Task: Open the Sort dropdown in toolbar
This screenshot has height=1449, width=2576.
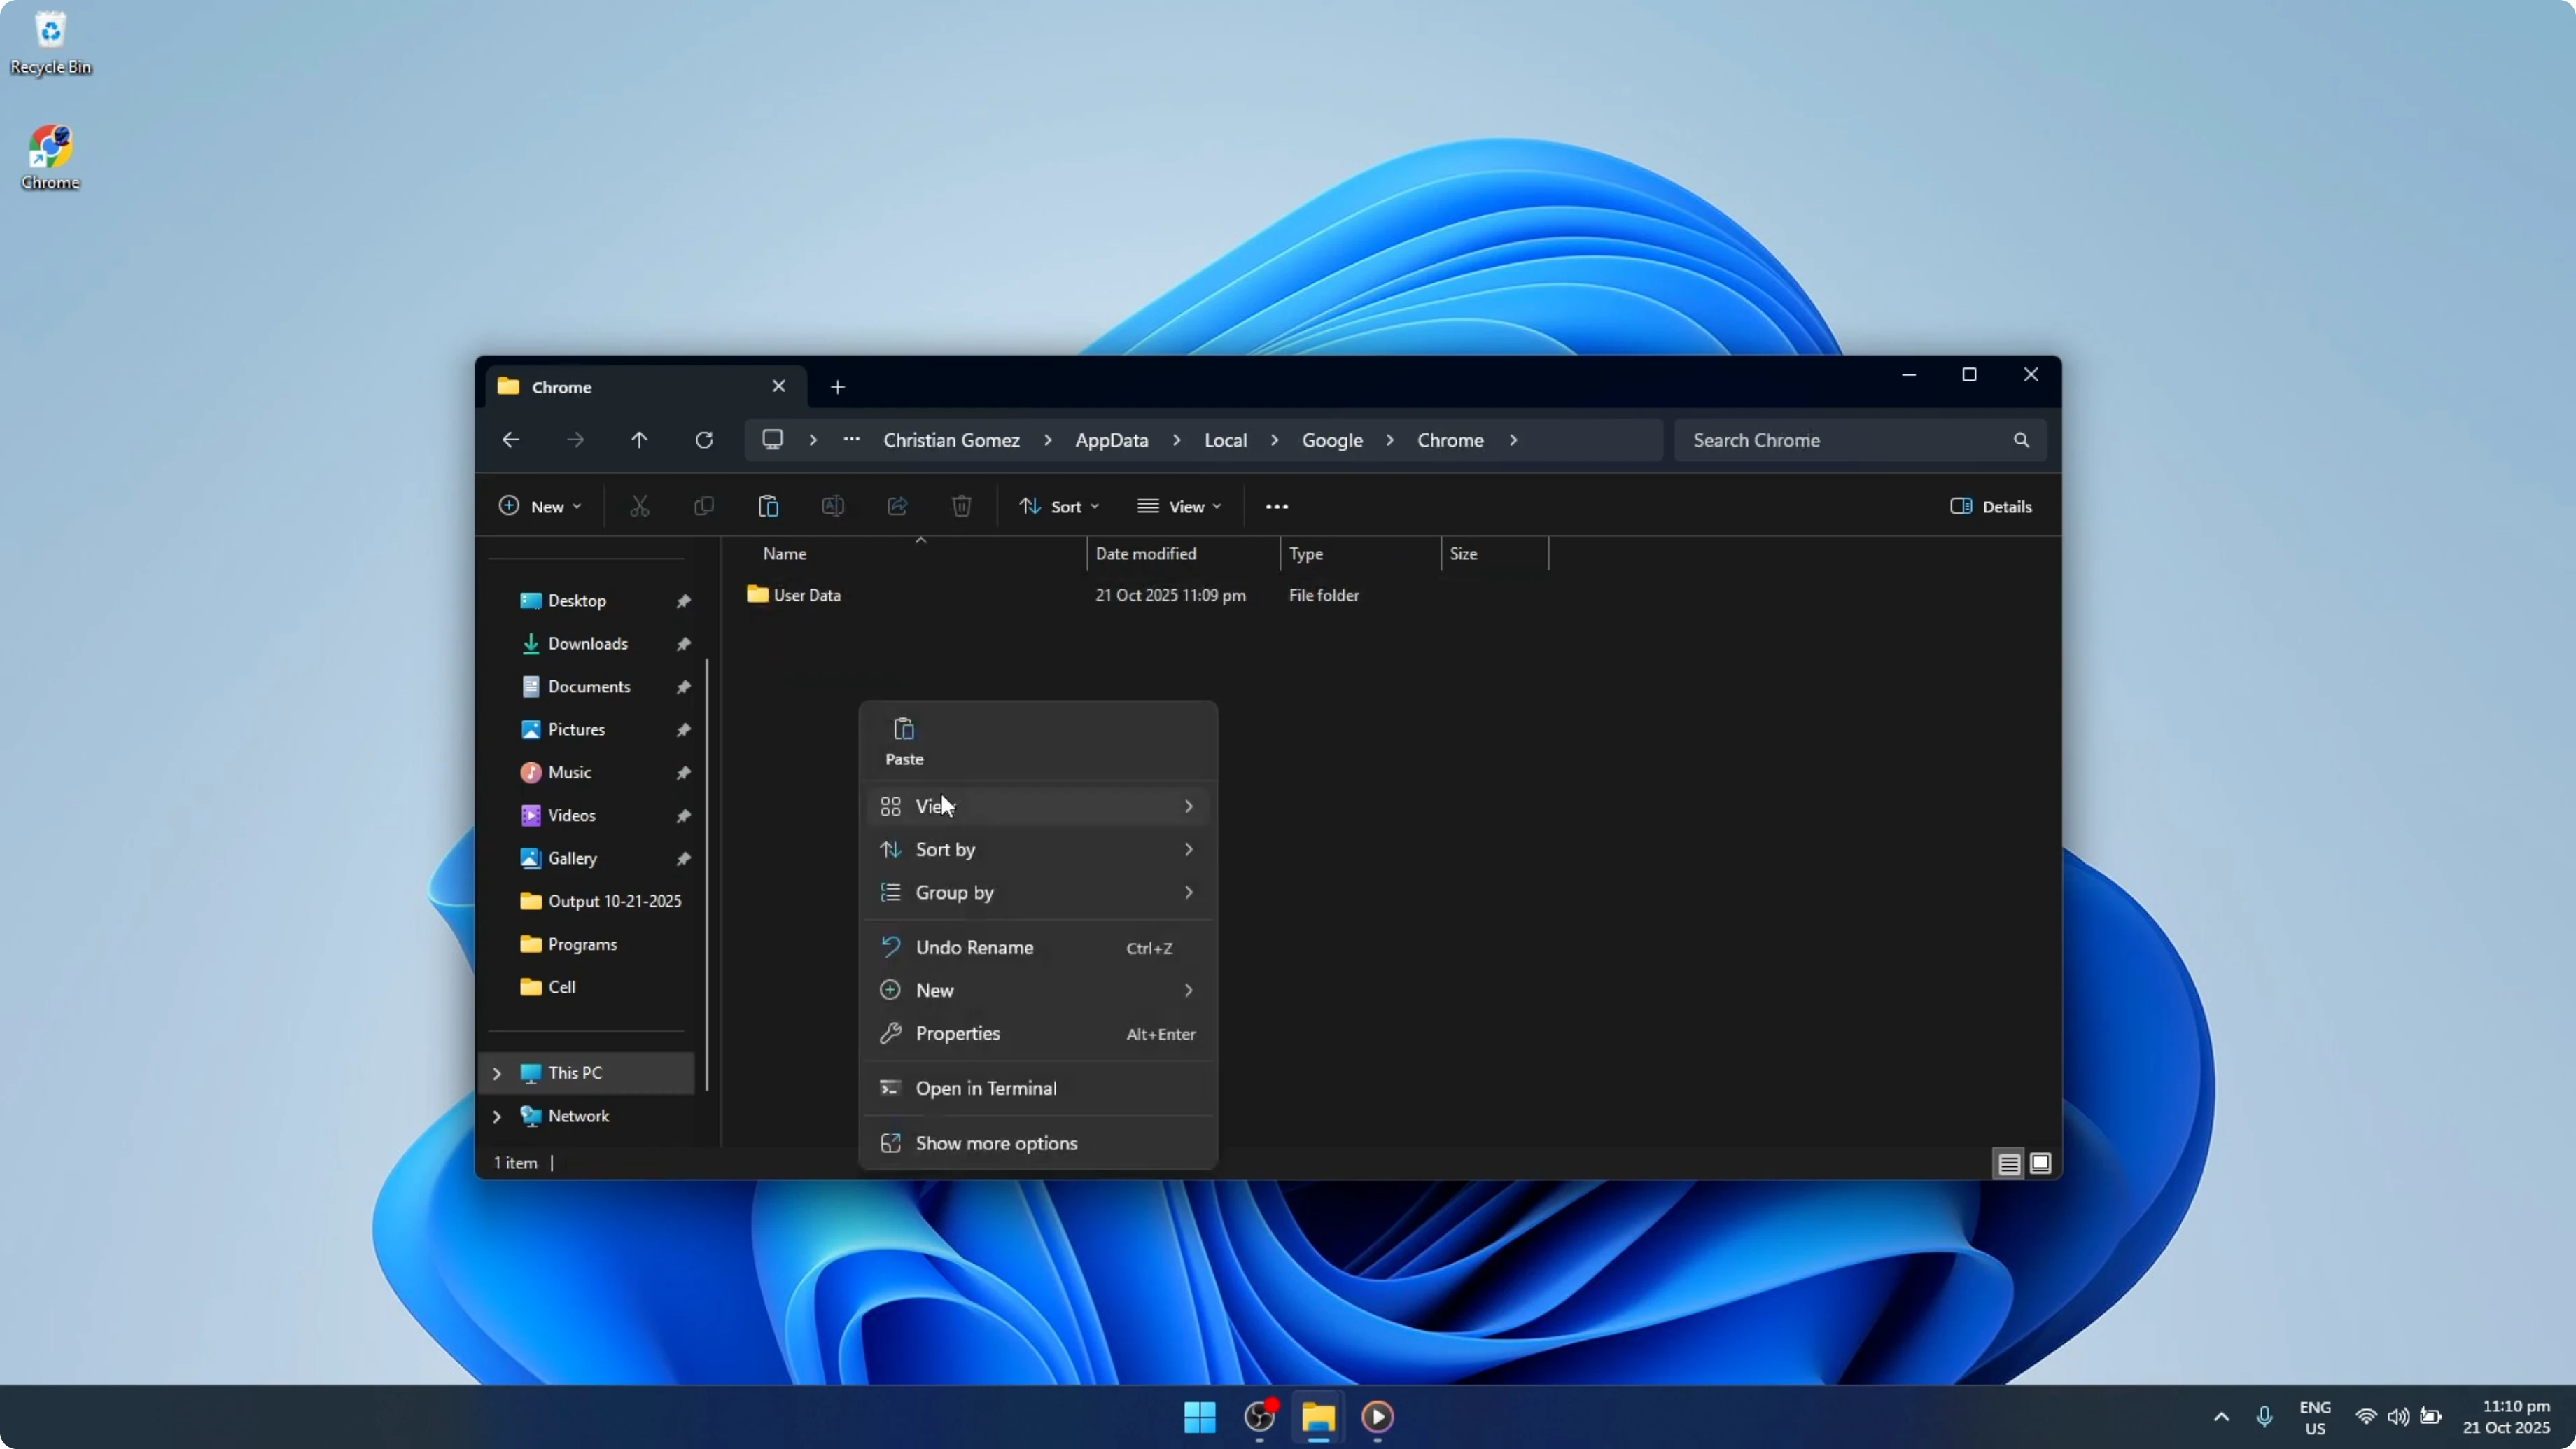Action: pyautogui.click(x=1059, y=506)
